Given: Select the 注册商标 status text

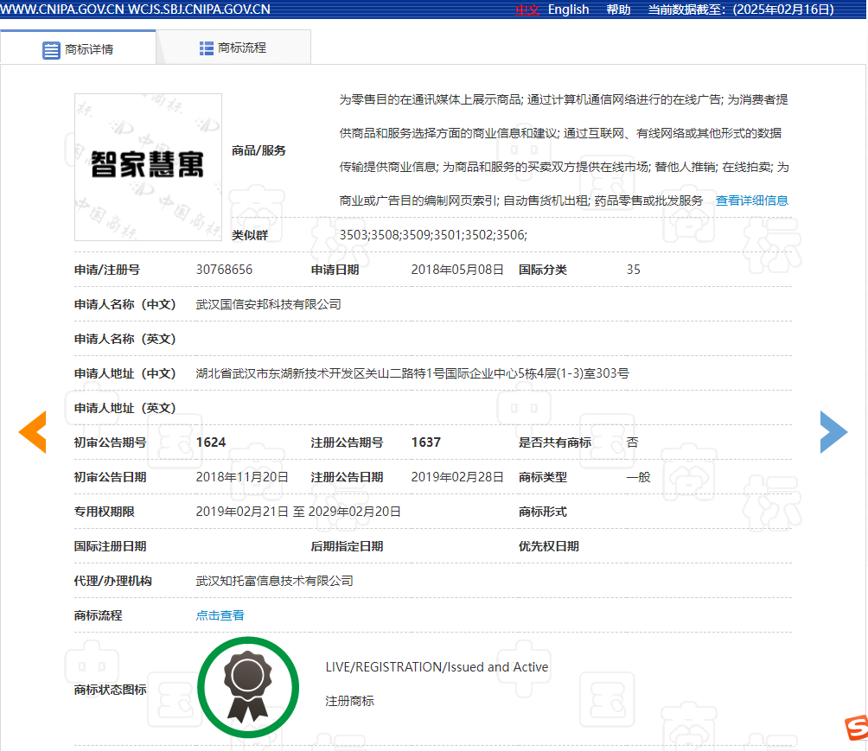Looking at the screenshot, I should pyautogui.click(x=349, y=701).
